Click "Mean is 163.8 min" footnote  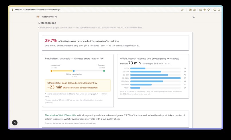coord(151,93)
